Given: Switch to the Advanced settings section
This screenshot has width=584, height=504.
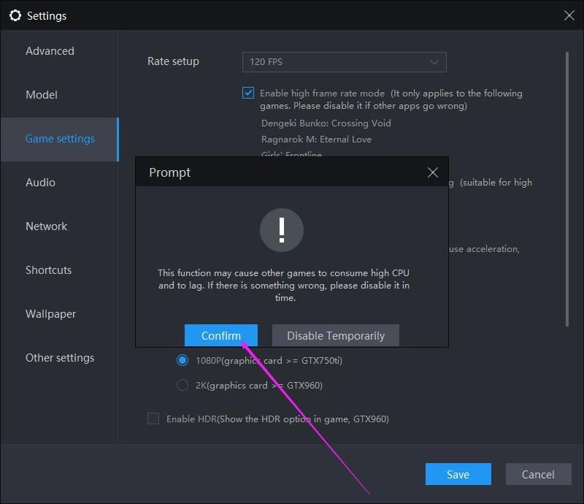Looking at the screenshot, I should coord(50,50).
